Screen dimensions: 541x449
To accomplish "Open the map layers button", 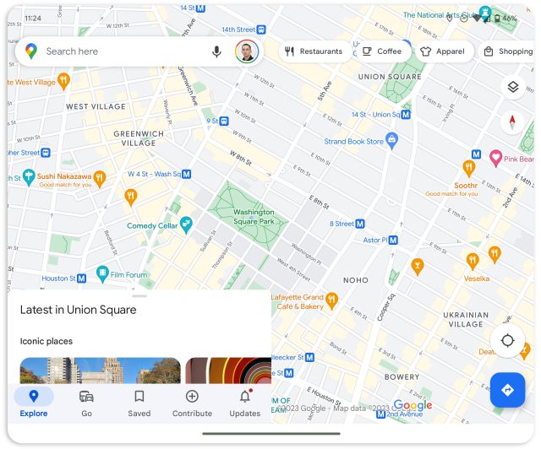I will click(x=513, y=87).
